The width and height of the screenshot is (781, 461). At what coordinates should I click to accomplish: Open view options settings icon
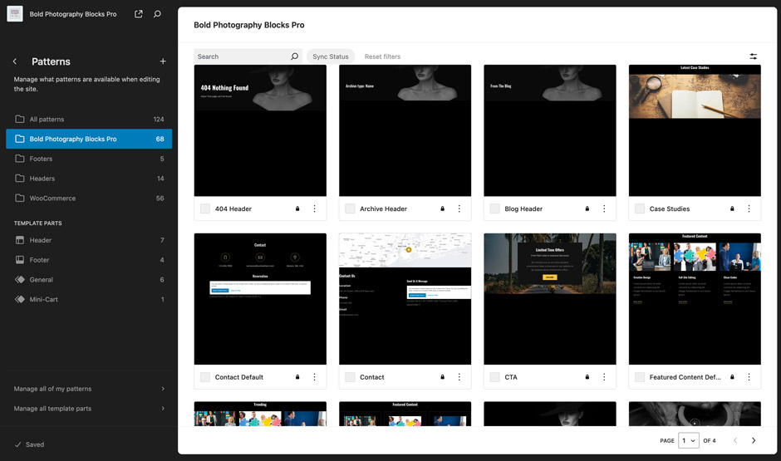click(753, 56)
